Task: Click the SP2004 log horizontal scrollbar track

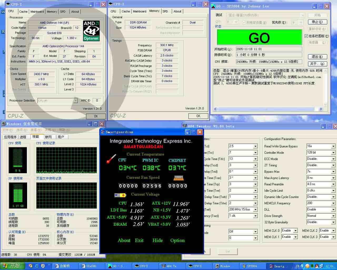Action: (268, 109)
